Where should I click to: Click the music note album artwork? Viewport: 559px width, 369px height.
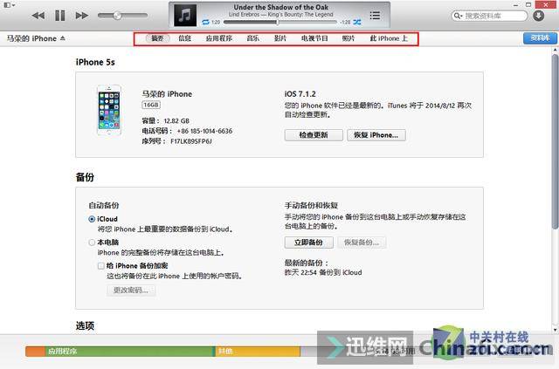(185, 16)
